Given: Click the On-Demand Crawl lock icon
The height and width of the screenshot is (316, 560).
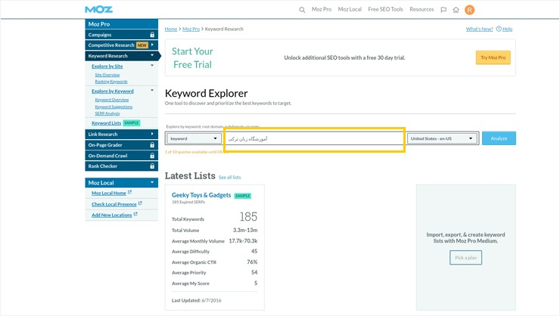Looking at the screenshot, I should (x=152, y=156).
